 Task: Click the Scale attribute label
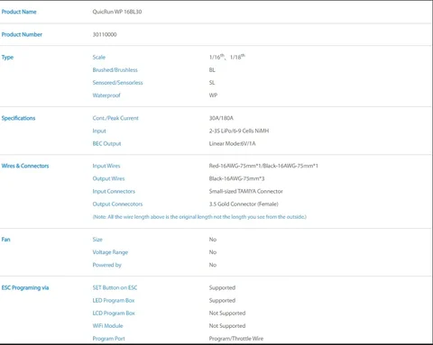click(99, 57)
